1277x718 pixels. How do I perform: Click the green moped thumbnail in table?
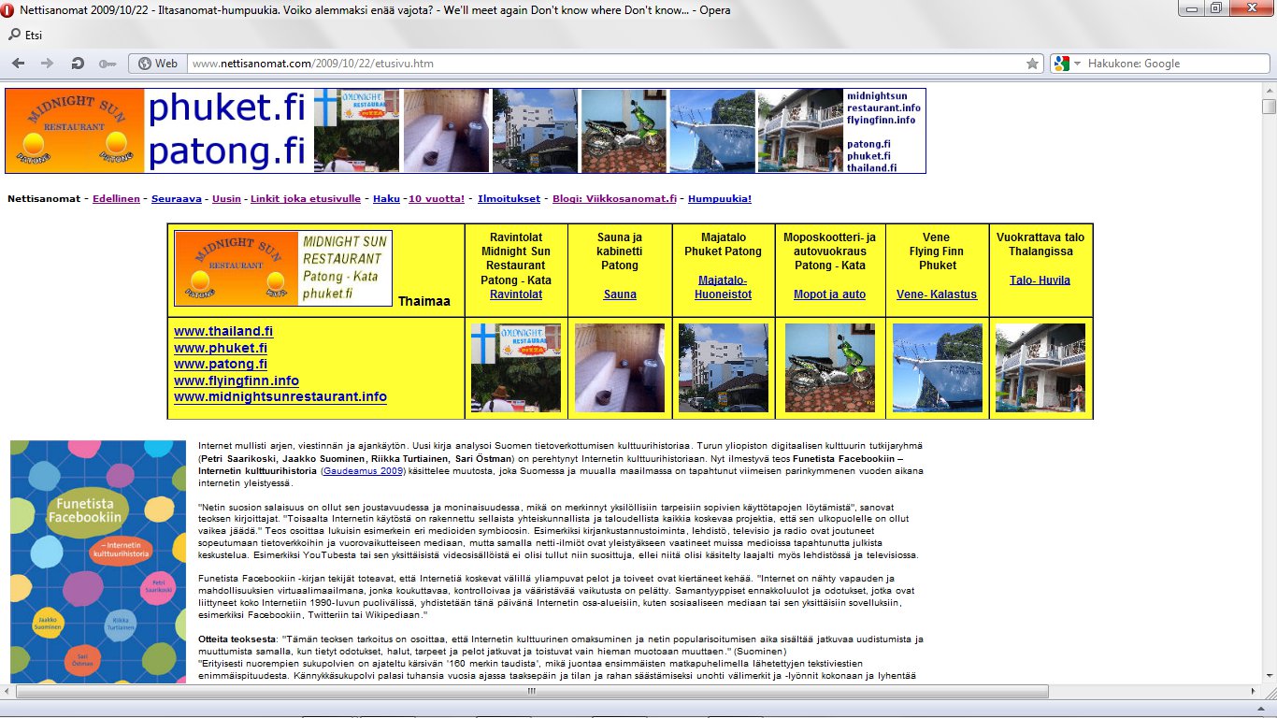829,368
